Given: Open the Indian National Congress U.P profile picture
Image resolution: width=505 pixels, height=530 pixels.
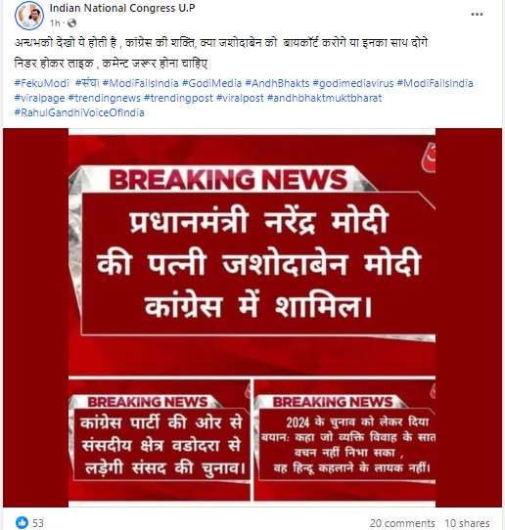Looking at the screenshot, I should click(x=29, y=16).
